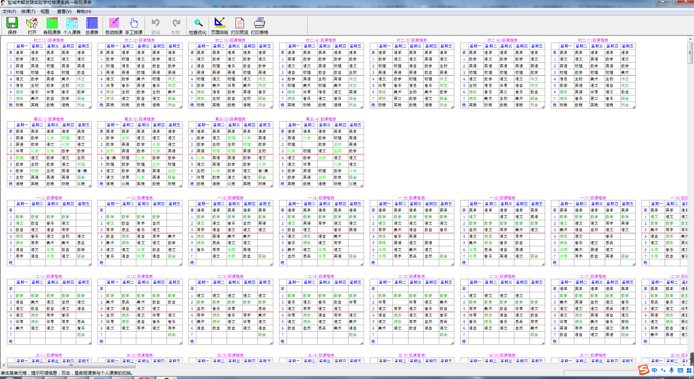Click the 打开 (Open) toolbar icon
This screenshot has height=379, width=694.
[x=32, y=23]
